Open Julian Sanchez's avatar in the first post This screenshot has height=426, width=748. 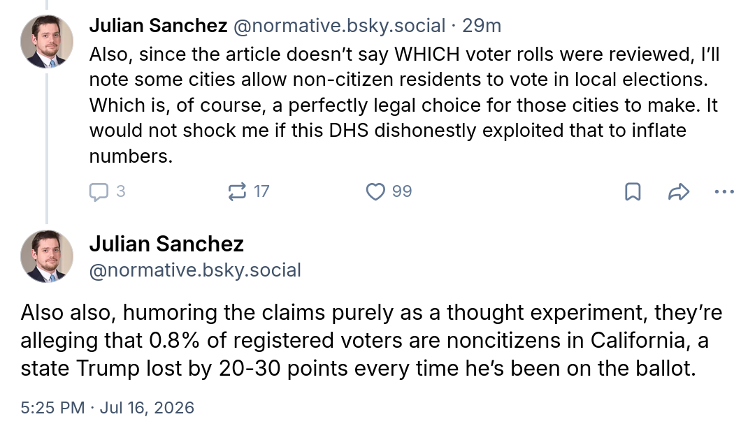point(47,41)
